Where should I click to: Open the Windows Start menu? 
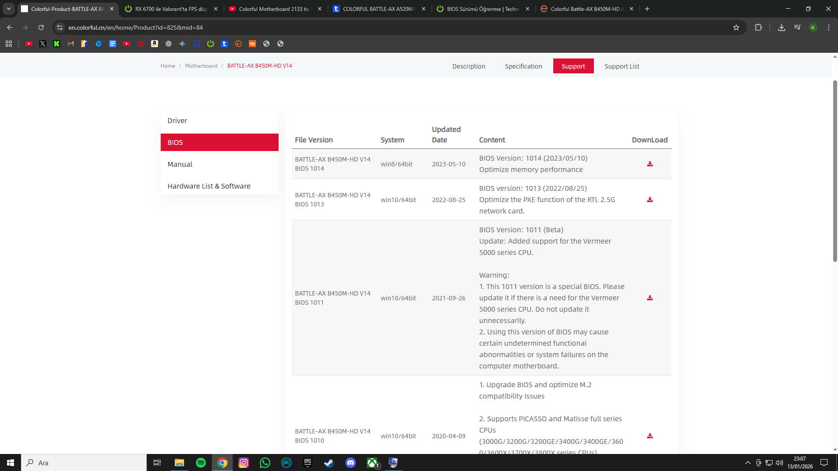pyautogui.click(x=10, y=463)
